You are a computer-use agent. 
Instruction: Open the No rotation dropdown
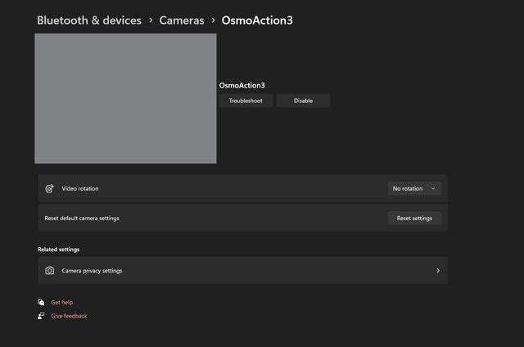click(414, 188)
